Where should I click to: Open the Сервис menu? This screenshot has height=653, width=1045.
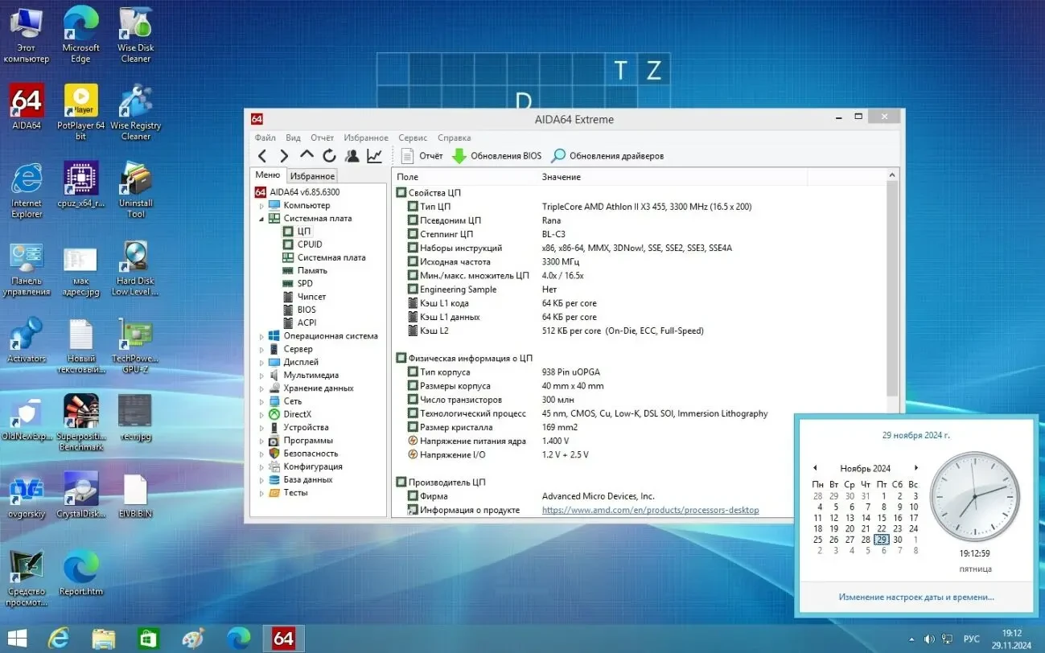tap(413, 138)
